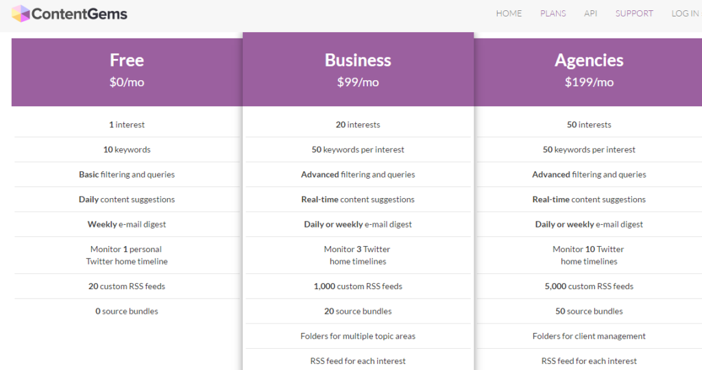This screenshot has width=702, height=370.
Task: Click 'Folders for multiple topic areas' row
Action: tap(358, 336)
